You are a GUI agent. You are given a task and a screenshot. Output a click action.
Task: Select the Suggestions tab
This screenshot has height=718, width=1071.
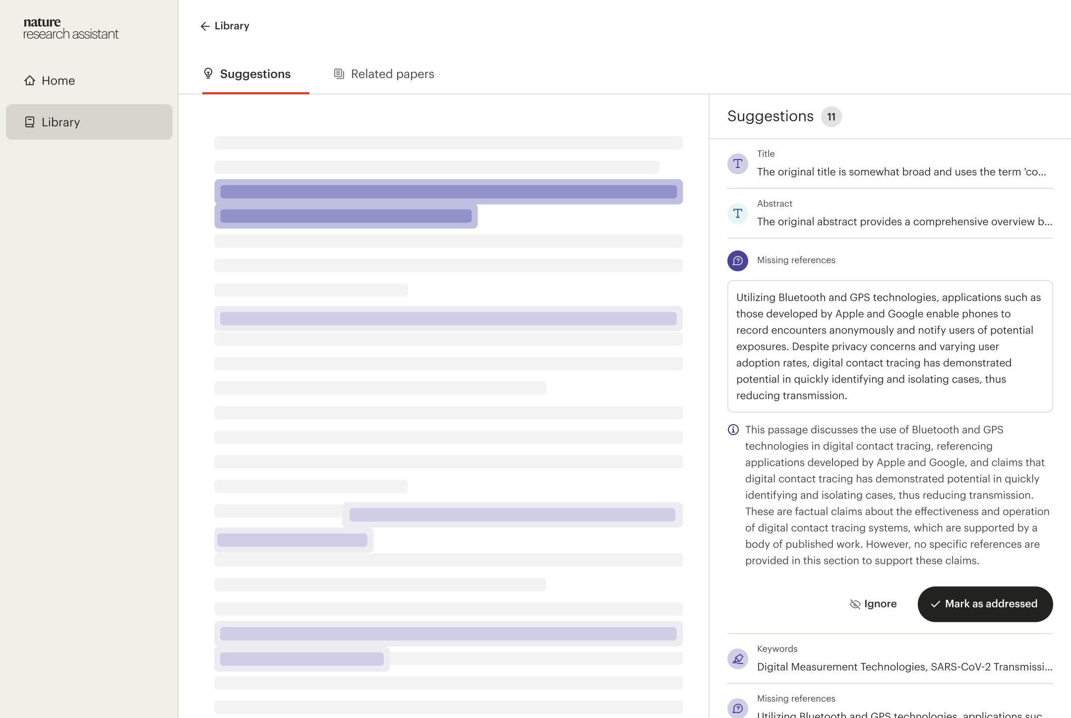[255, 74]
